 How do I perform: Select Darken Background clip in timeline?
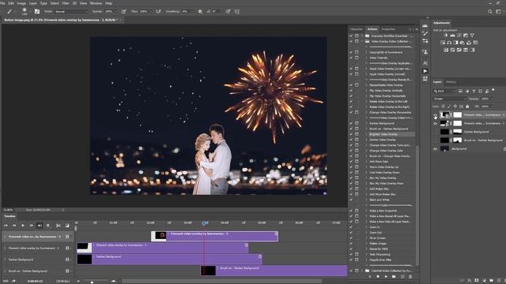tap(169, 260)
